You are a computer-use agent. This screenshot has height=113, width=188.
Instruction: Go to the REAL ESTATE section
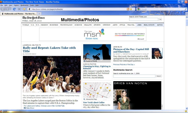[x=149, y=25]
